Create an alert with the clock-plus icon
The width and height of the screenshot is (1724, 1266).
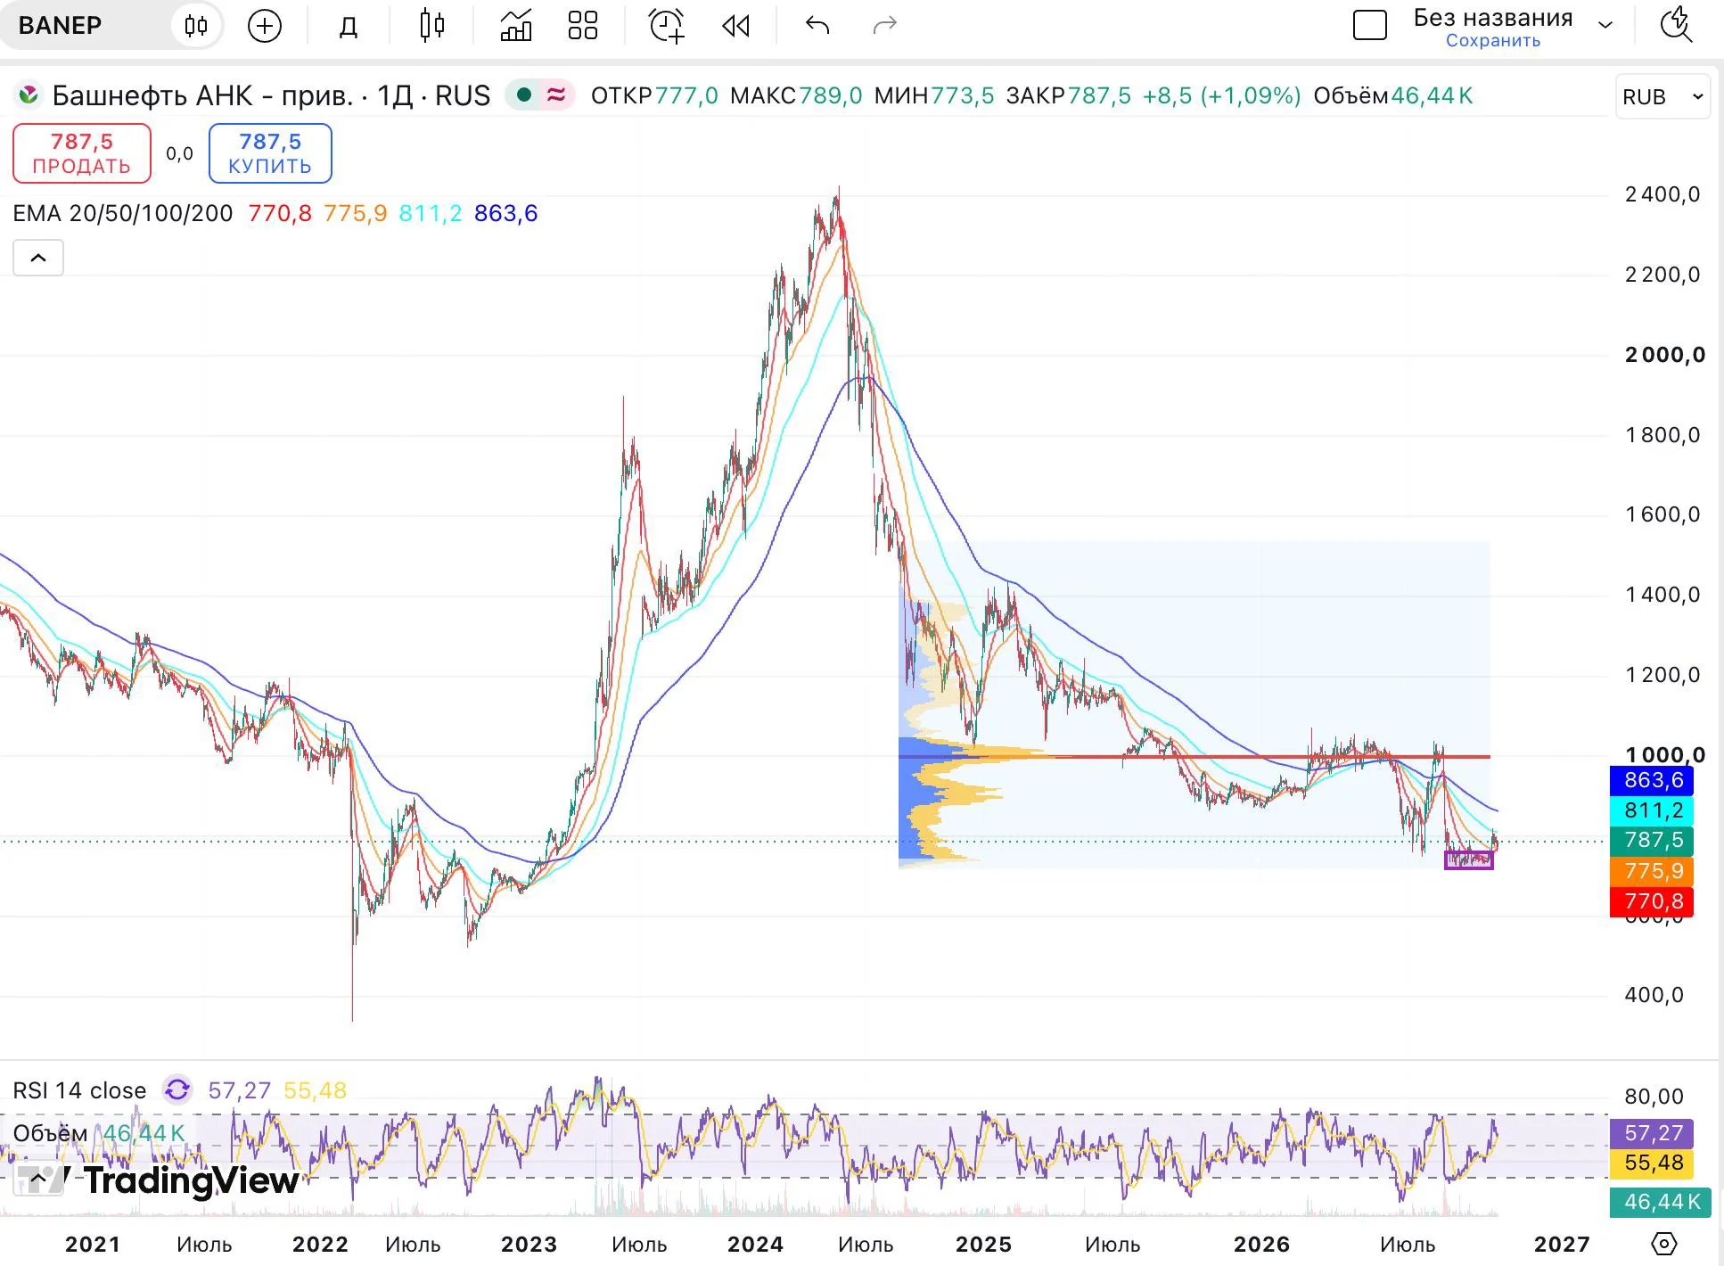667,25
